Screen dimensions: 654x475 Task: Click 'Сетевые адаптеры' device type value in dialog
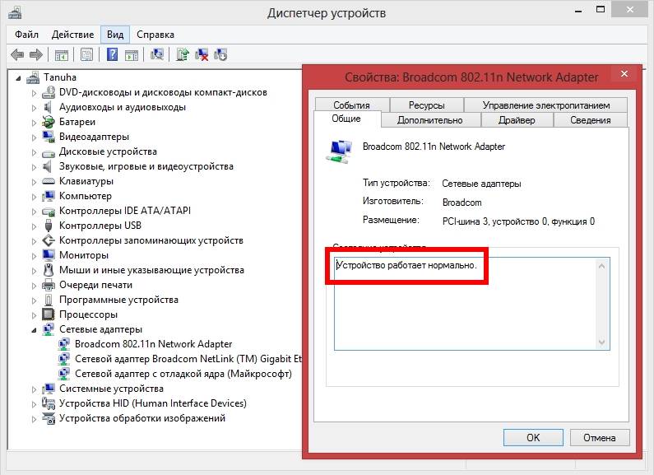coord(481,184)
